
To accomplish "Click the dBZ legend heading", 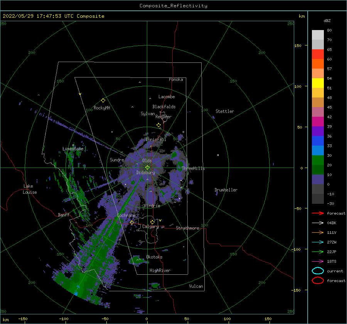I will 327,20.
